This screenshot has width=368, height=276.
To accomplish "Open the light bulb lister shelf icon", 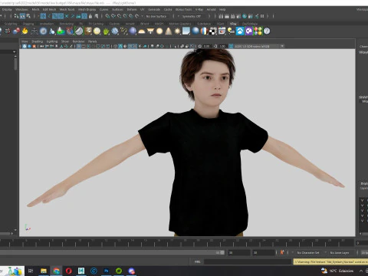I will click(x=231, y=31).
